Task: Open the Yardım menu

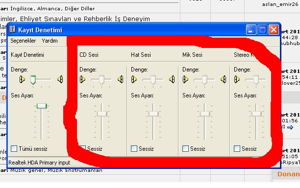Action: [50, 41]
